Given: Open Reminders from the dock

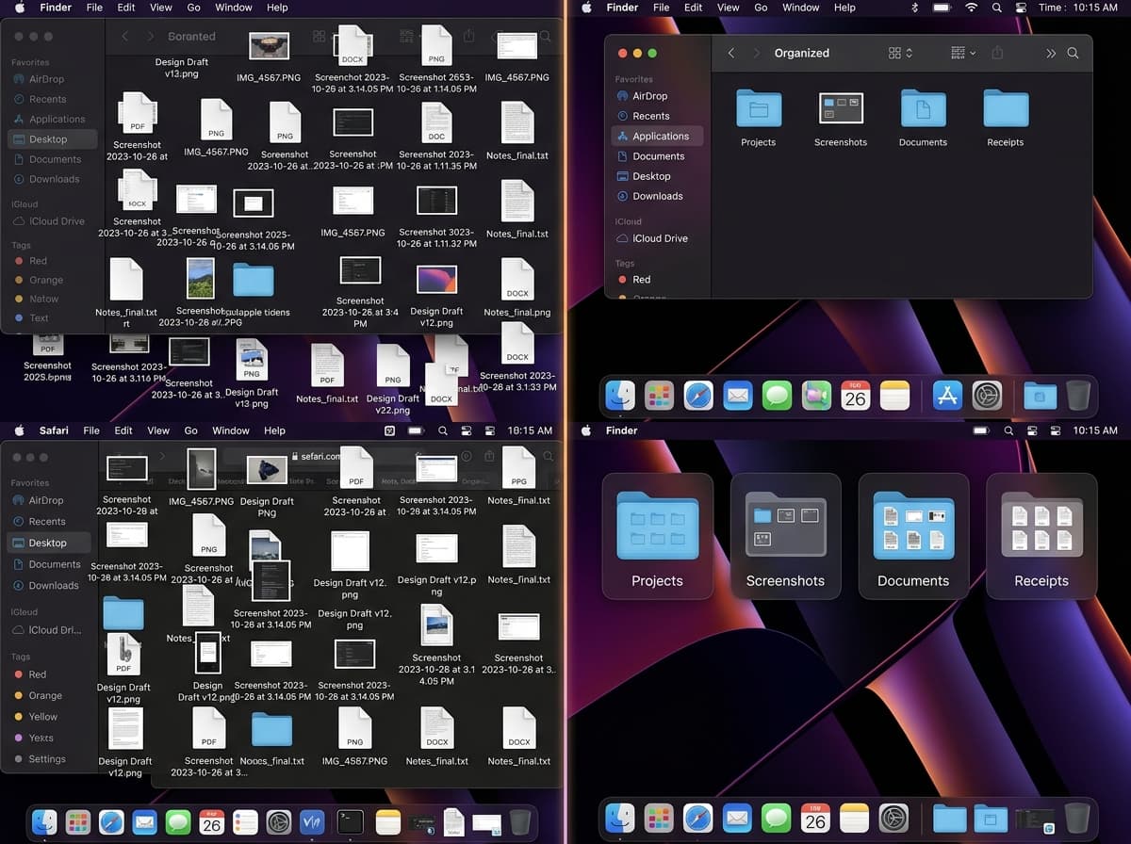Looking at the screenshot, I should tap(243, 822).
